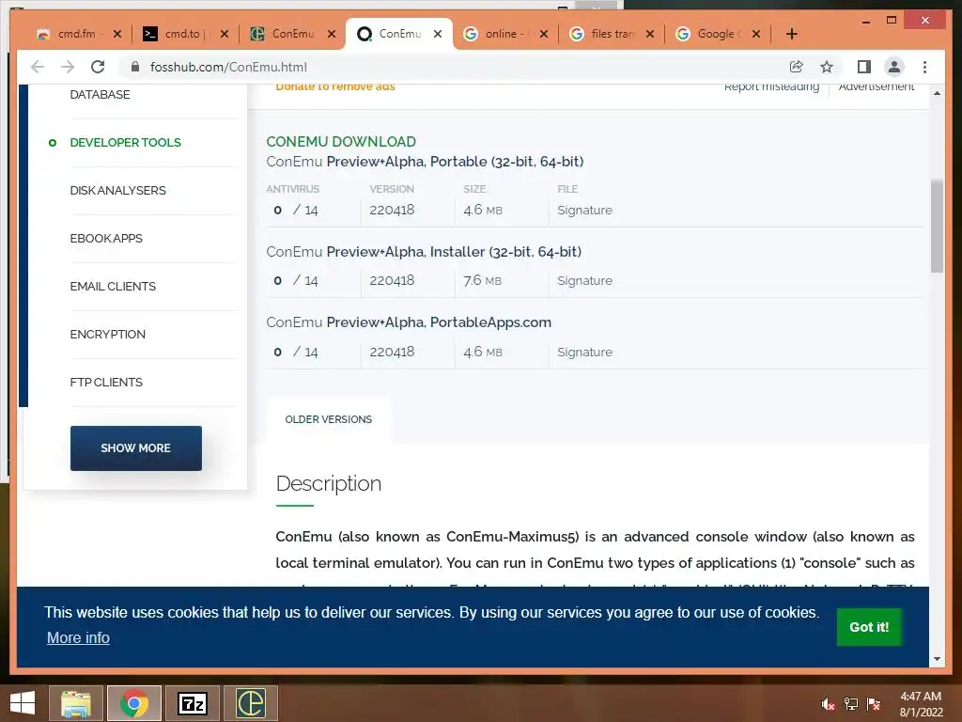Screen dimensions: 962x722
Task: Click the Action Center flag icon
Action: [874, 704]
